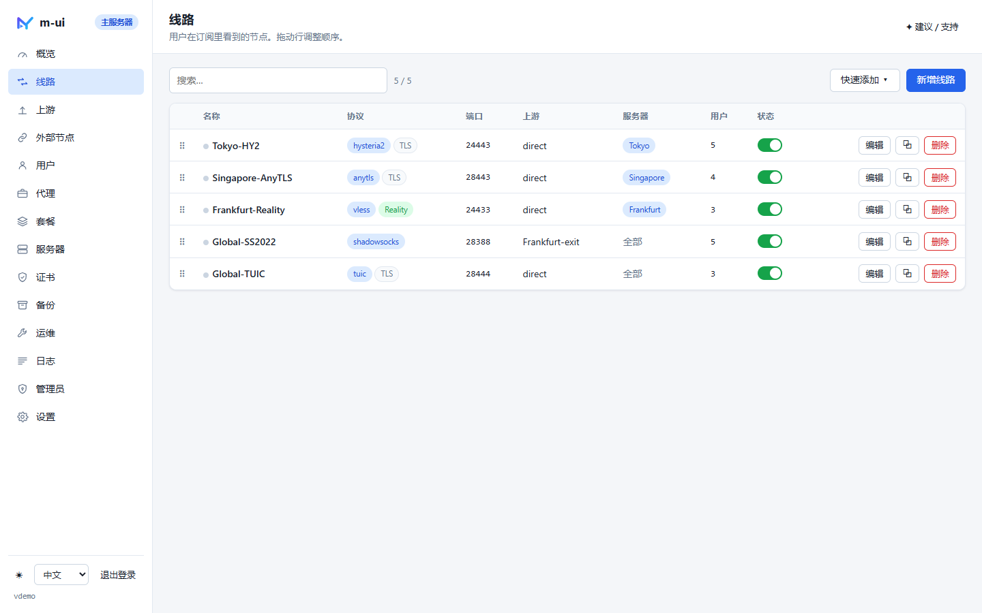Go to 套餐 in the sidebar

76,221
